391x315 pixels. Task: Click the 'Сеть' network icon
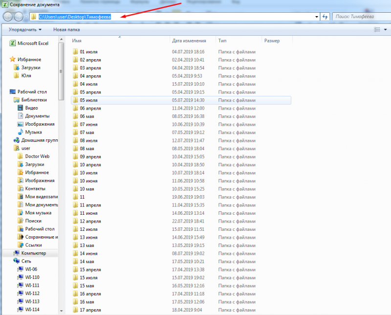(x=17, y=261)
